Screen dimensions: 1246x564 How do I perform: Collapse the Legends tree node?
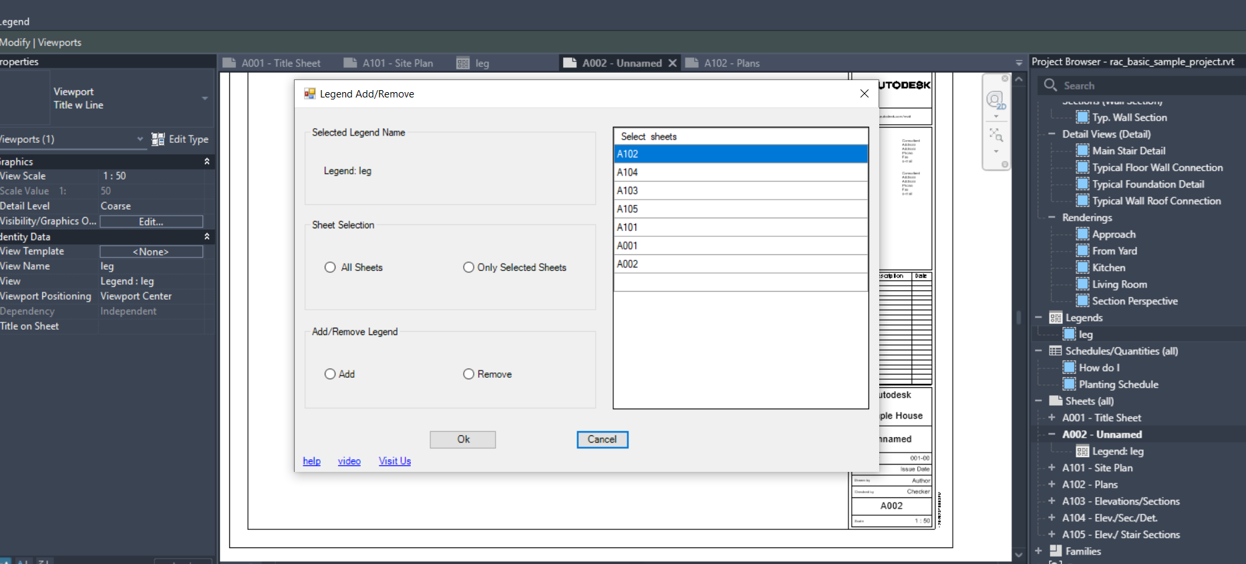click(1038, 318)
